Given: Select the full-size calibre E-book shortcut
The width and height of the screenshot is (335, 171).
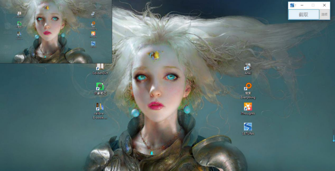Looking at the screenshot, I should pyautogui.click(x=100, y=110).
